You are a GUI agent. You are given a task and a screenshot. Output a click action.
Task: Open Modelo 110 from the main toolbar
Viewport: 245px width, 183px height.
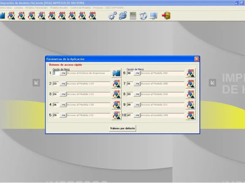pos(11,16)
